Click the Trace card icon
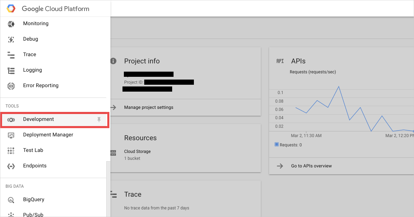 (114, 195)
